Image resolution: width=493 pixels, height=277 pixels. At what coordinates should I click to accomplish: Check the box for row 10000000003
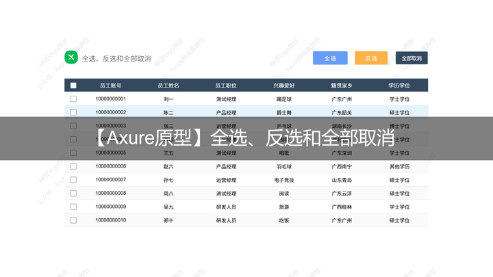(x=73, y=126)
